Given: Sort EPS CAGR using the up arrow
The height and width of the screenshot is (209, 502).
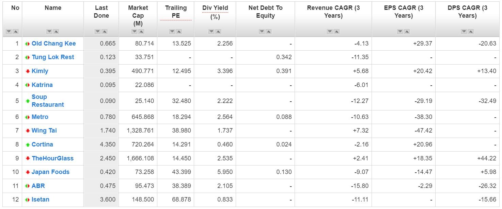Looking at the screenshot, I should [x=407, y=32].
